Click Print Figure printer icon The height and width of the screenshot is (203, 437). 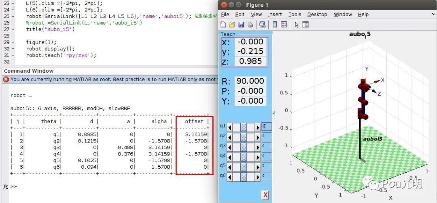(250, 25)
